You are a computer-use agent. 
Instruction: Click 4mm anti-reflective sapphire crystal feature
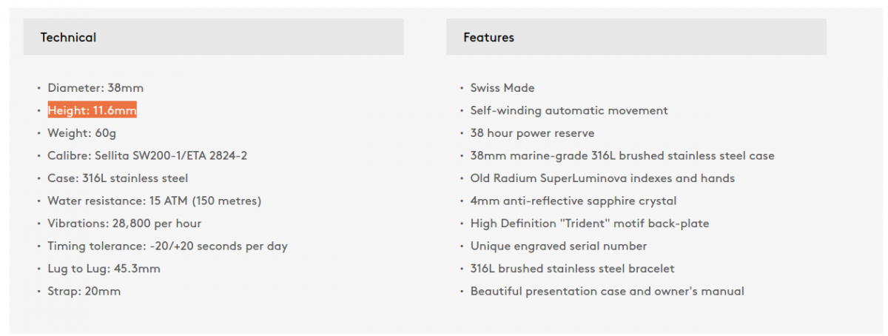click(x=573, y=201)
